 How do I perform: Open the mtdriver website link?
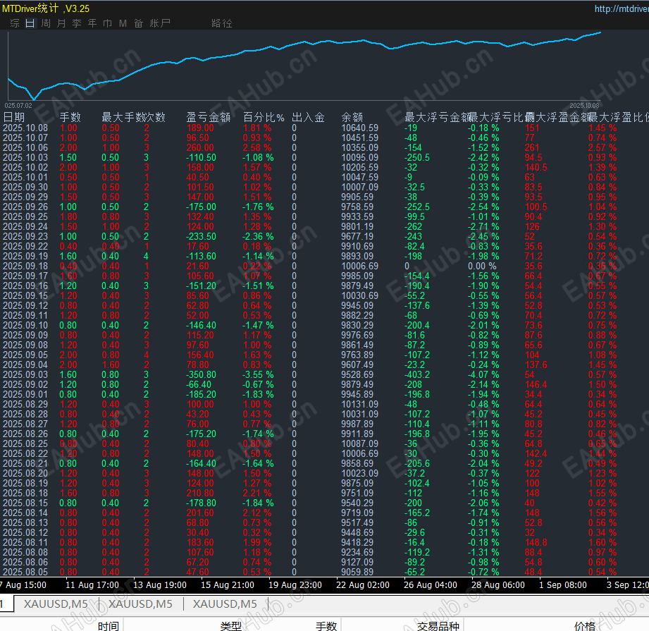[621, 9]
